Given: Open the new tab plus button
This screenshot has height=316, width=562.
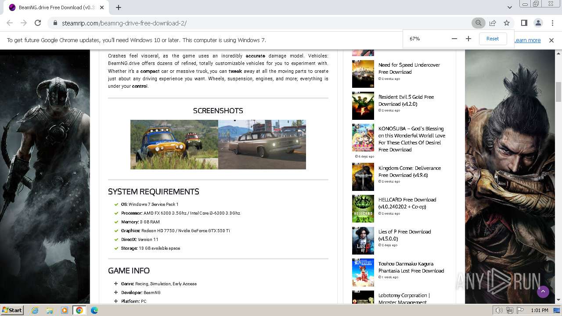Looking at the screenshot, I should 119,7.
